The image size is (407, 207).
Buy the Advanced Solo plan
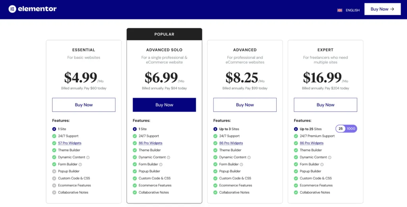coord(164,105)
